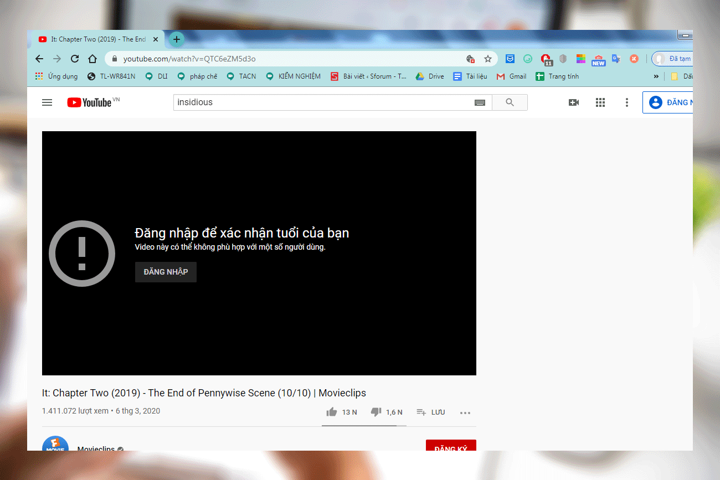
Task: Open the YouTube apps grid icon
Action: tap(600, 102)
